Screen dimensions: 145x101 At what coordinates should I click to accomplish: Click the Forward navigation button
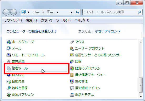[x=13, y=12]
